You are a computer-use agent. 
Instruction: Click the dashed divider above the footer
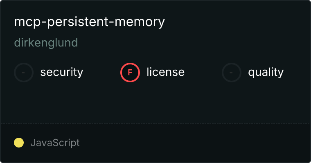155,123
